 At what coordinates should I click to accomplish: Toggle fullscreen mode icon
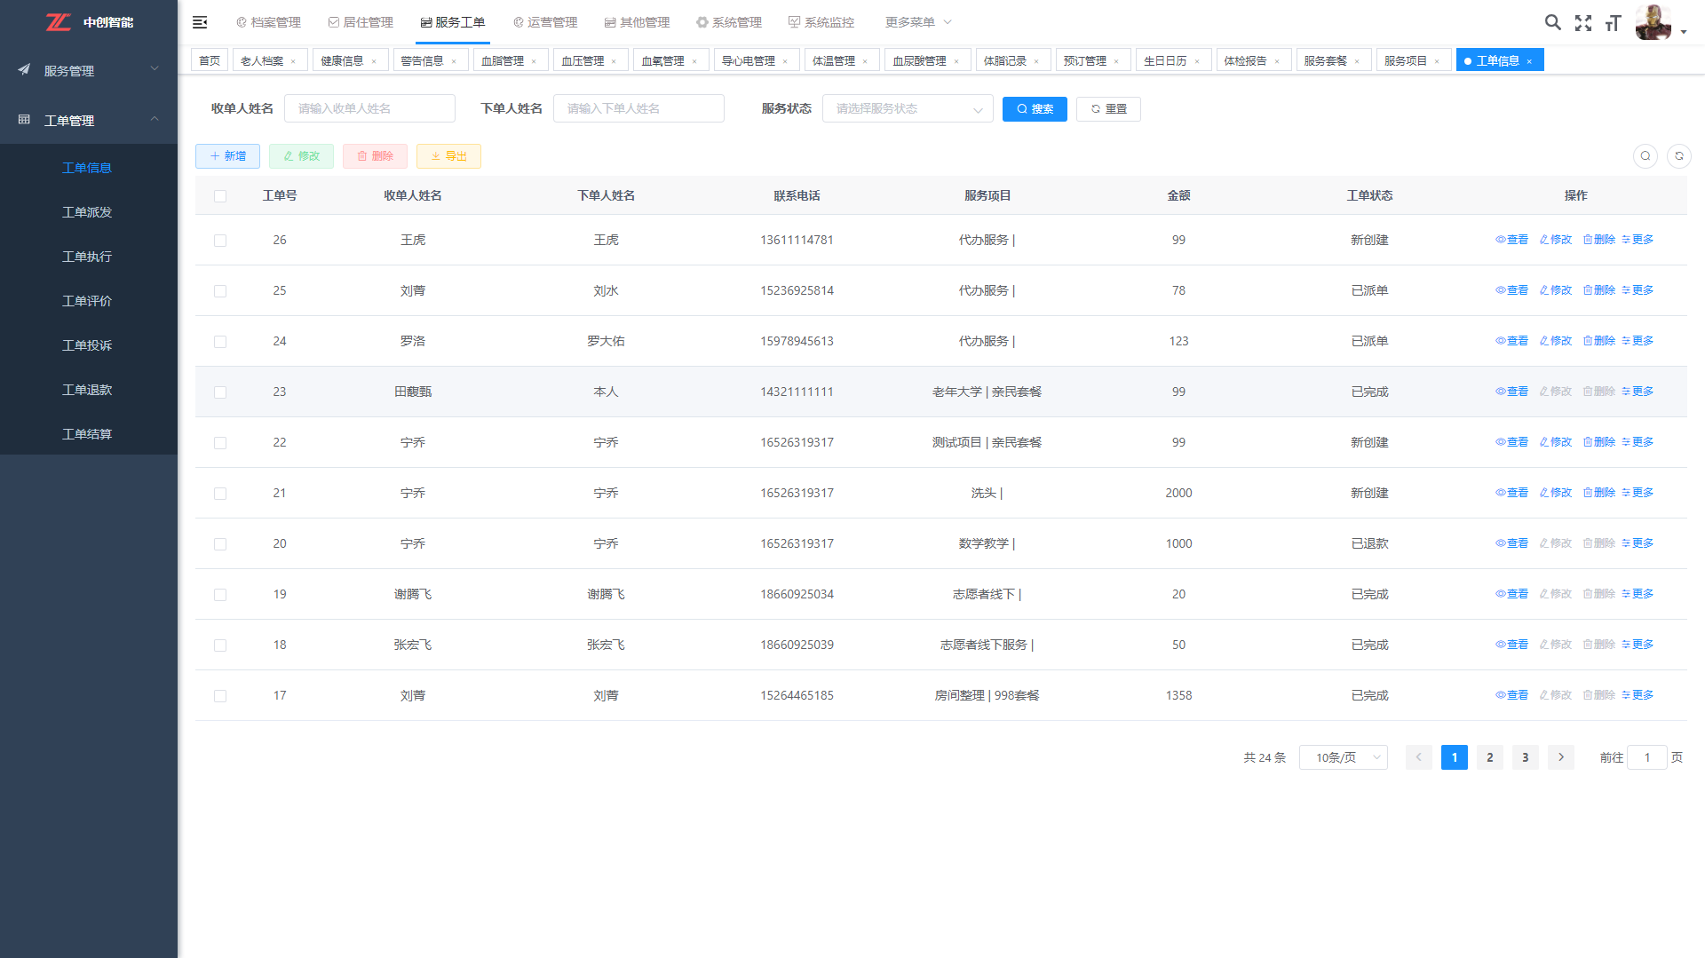click(1582, 23)
